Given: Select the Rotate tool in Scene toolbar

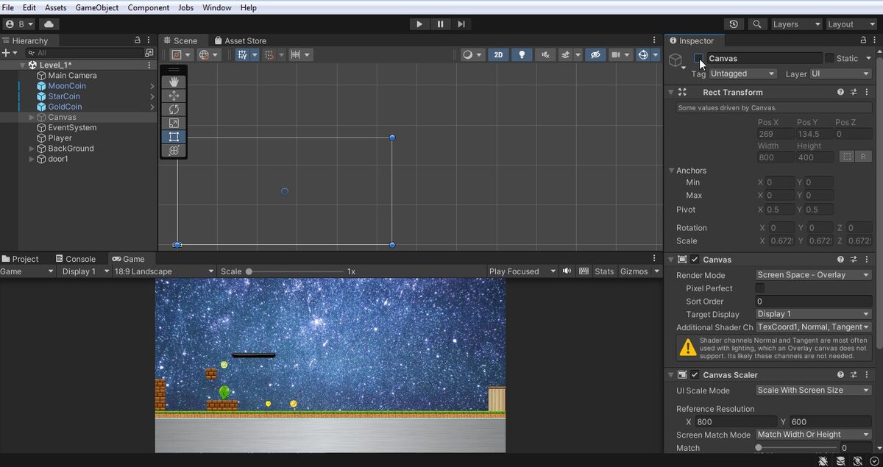Looking at the screenshot, I should pyautogui.click(x=174, y=110).
